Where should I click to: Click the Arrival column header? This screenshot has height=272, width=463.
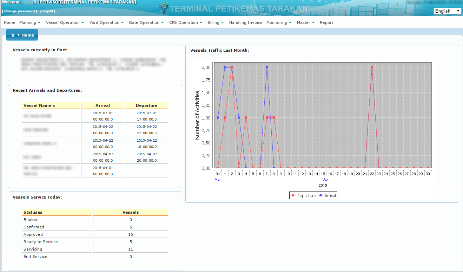(x=103, y=105)
